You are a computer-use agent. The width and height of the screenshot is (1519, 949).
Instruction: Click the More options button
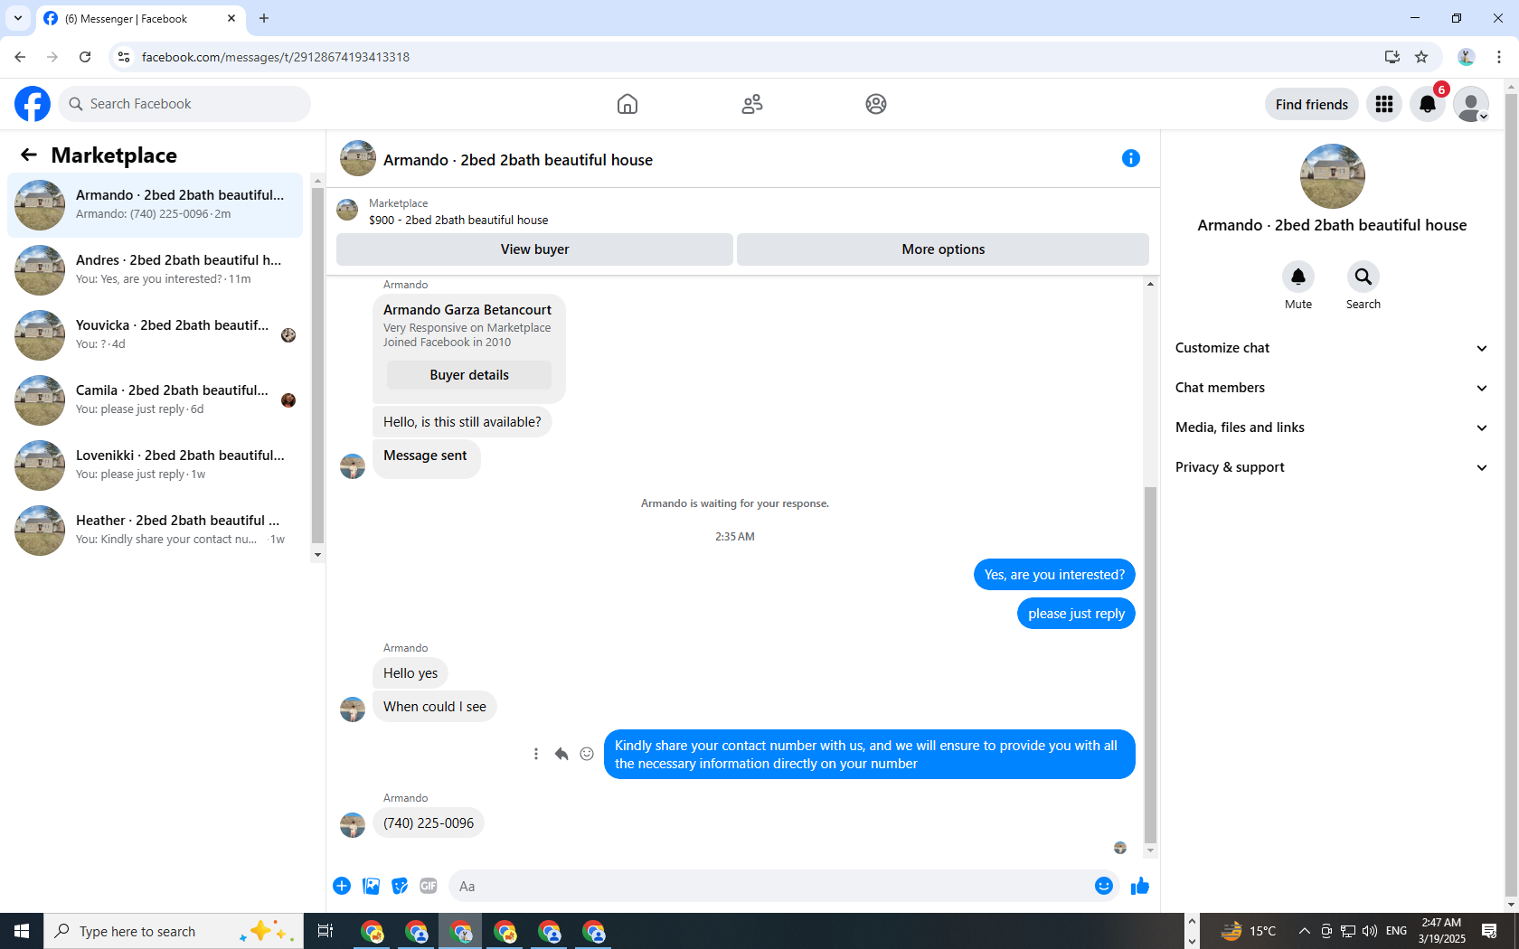[x=943, y=249]
